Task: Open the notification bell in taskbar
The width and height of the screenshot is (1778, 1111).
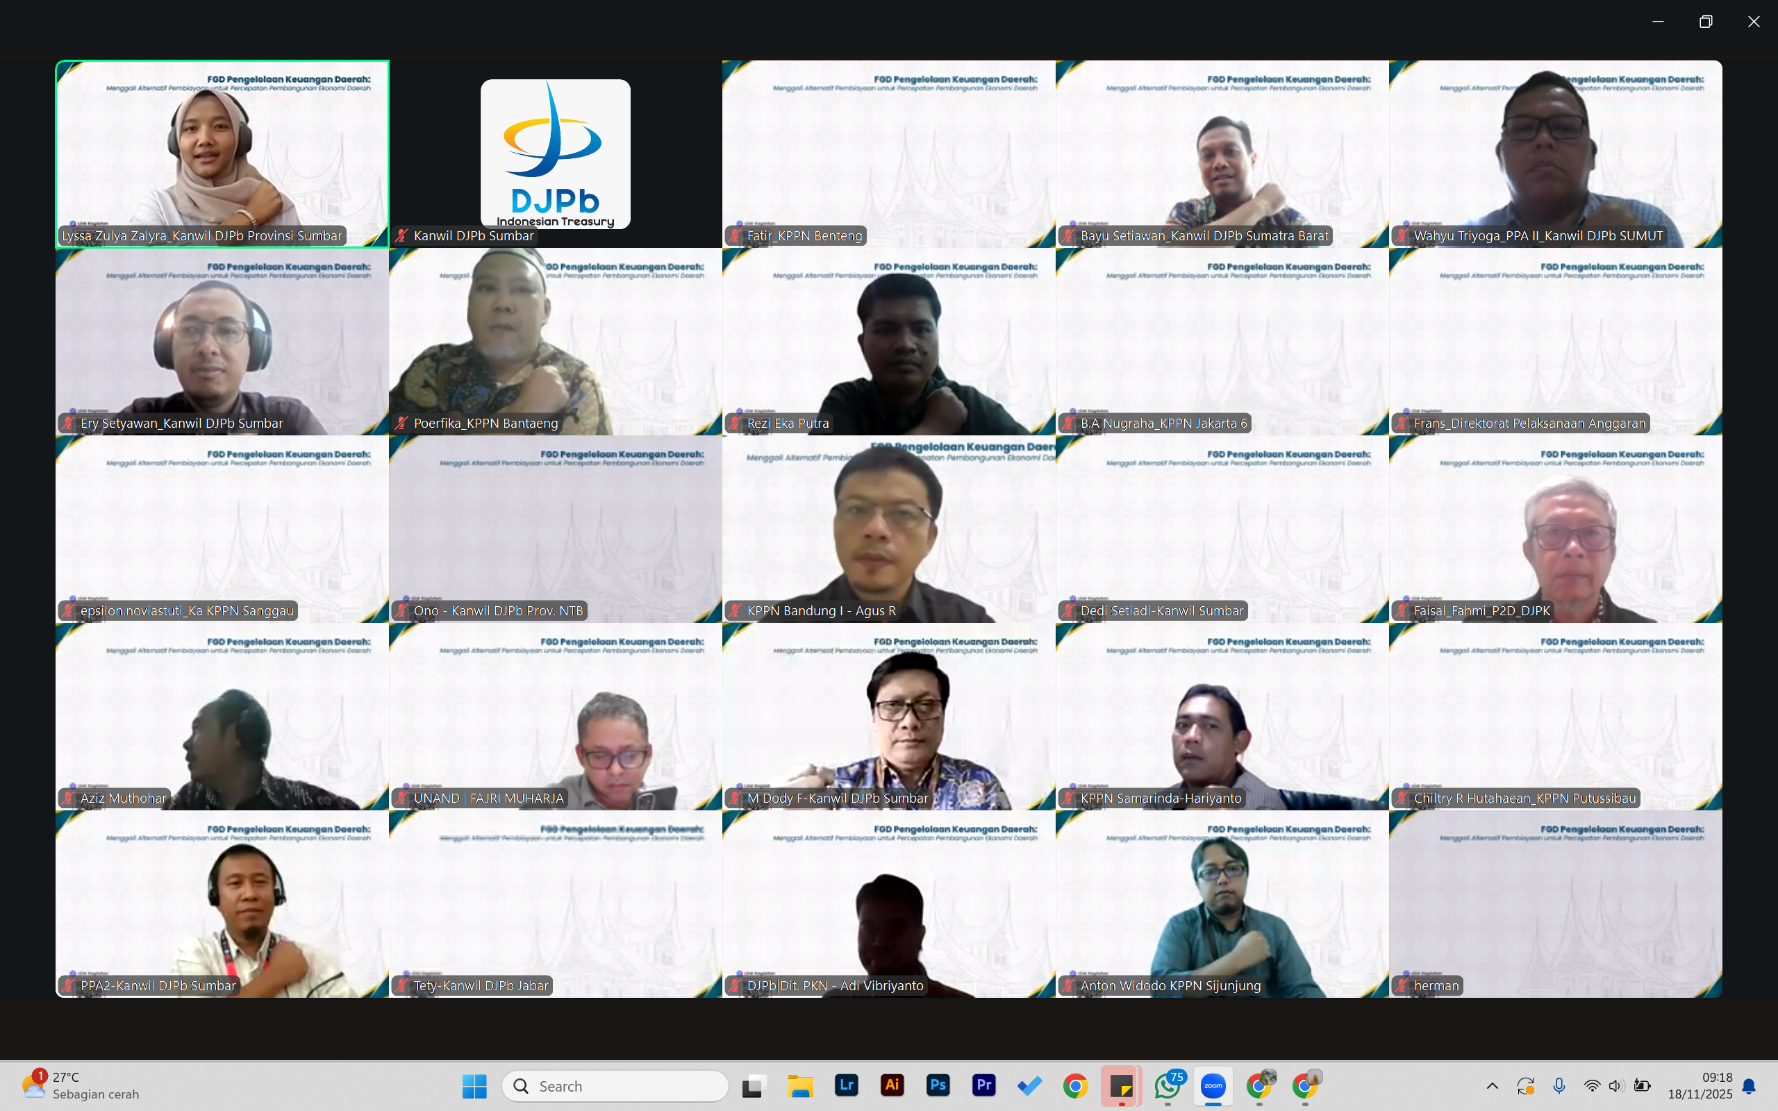Action: click(x=1750, y=1085)
